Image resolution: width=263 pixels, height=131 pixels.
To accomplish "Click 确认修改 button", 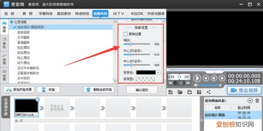I will pyautogui.click(x=142, y=90).
